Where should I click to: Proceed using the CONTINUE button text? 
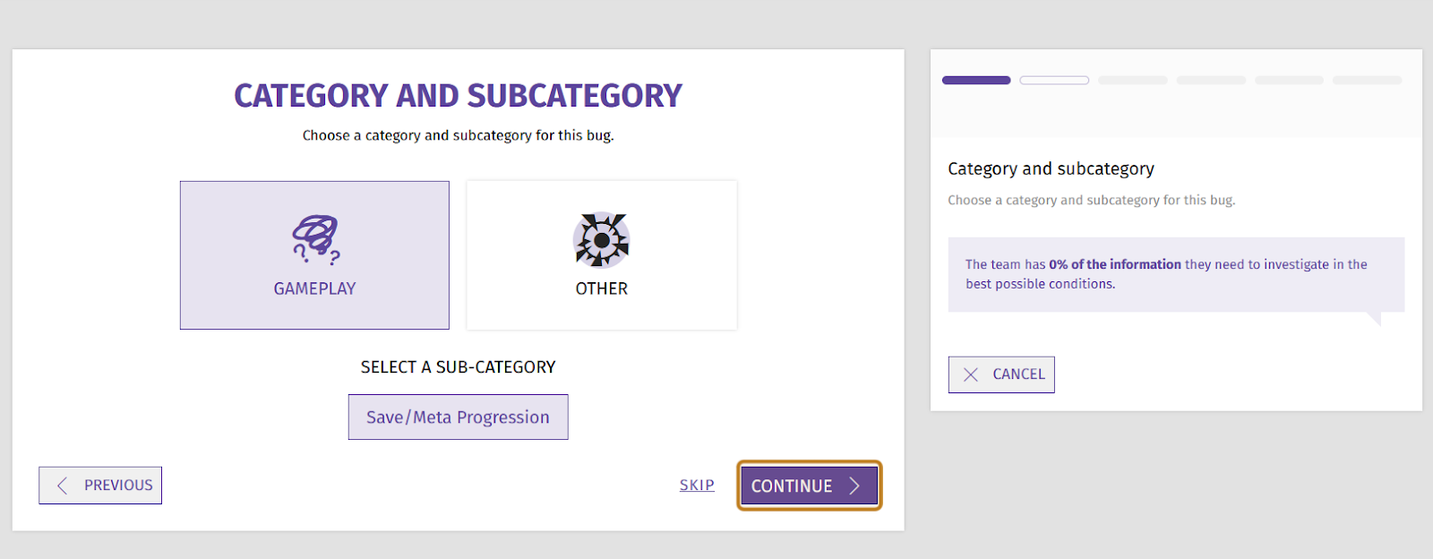(792, 486)
